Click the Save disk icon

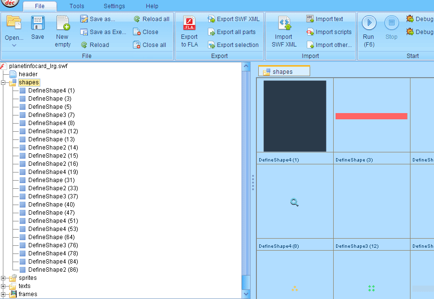pyautogui.click(x=37, y=23)
